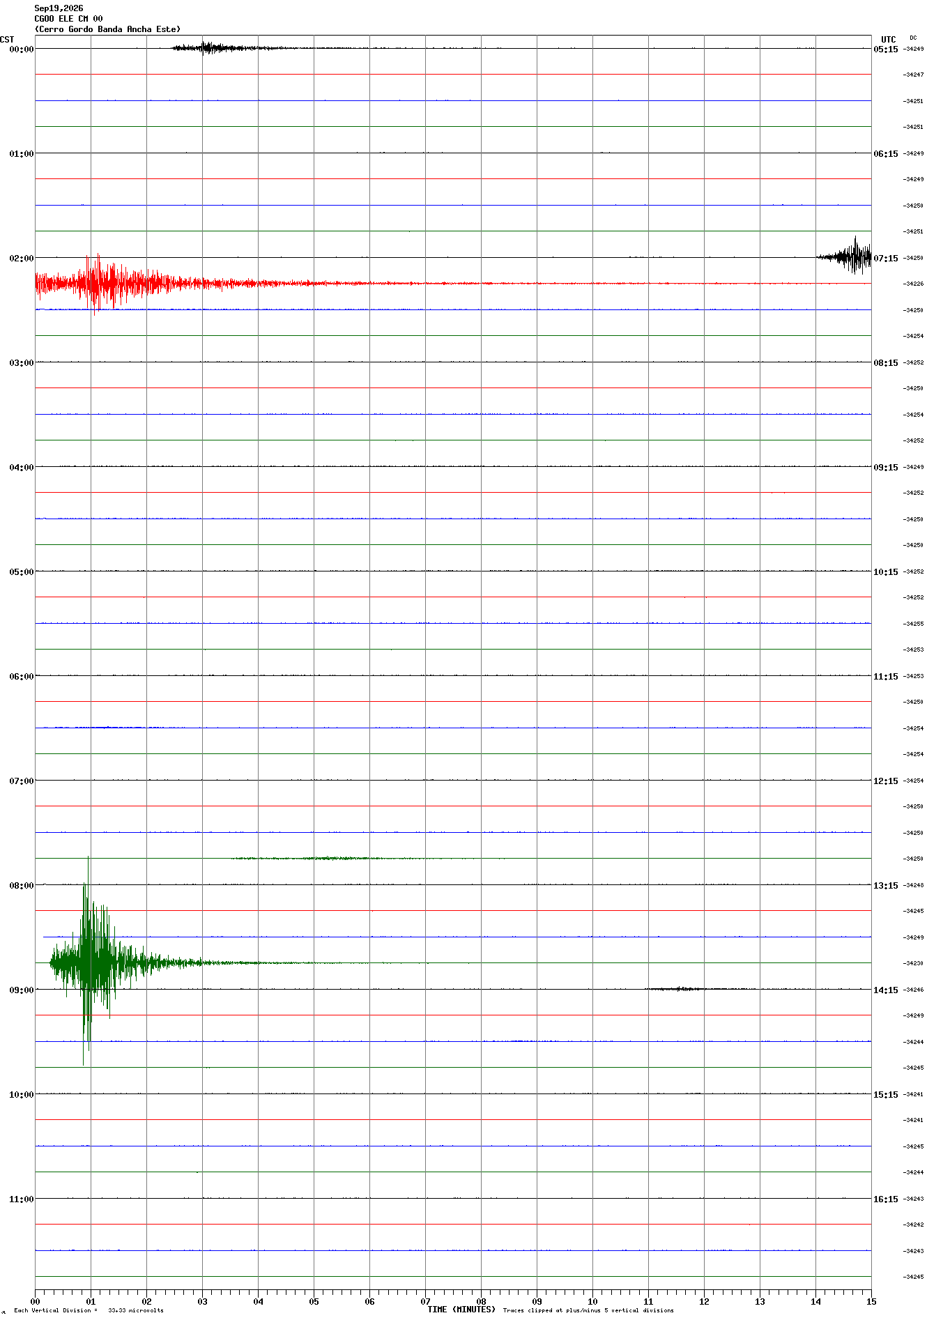The width and height of the screenshot is (927, 1320).
Task: Click the red seismic event at 02:00
Action: (x=98, y=284)
